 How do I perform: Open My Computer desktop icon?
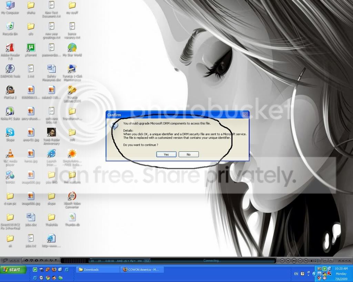click(x=10, y=8)
